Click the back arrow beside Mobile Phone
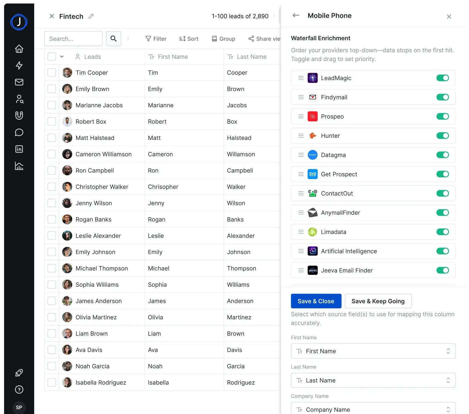The image size is (469, 414). [296, 16]
